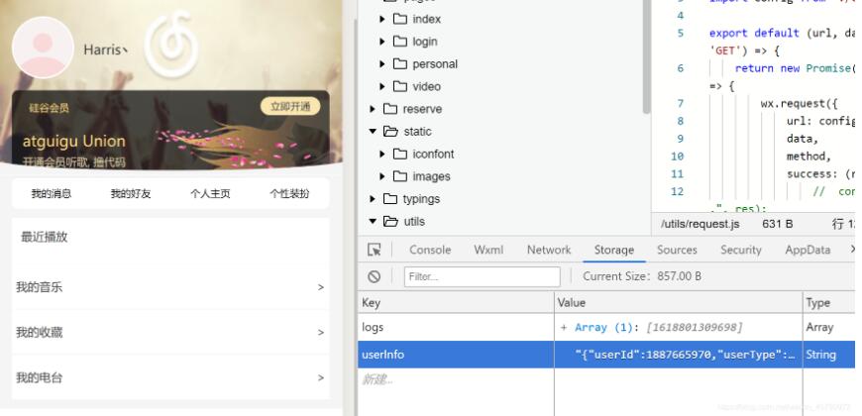Click the iconfont folder icon

pyautogui.click(x=400, y=155)
